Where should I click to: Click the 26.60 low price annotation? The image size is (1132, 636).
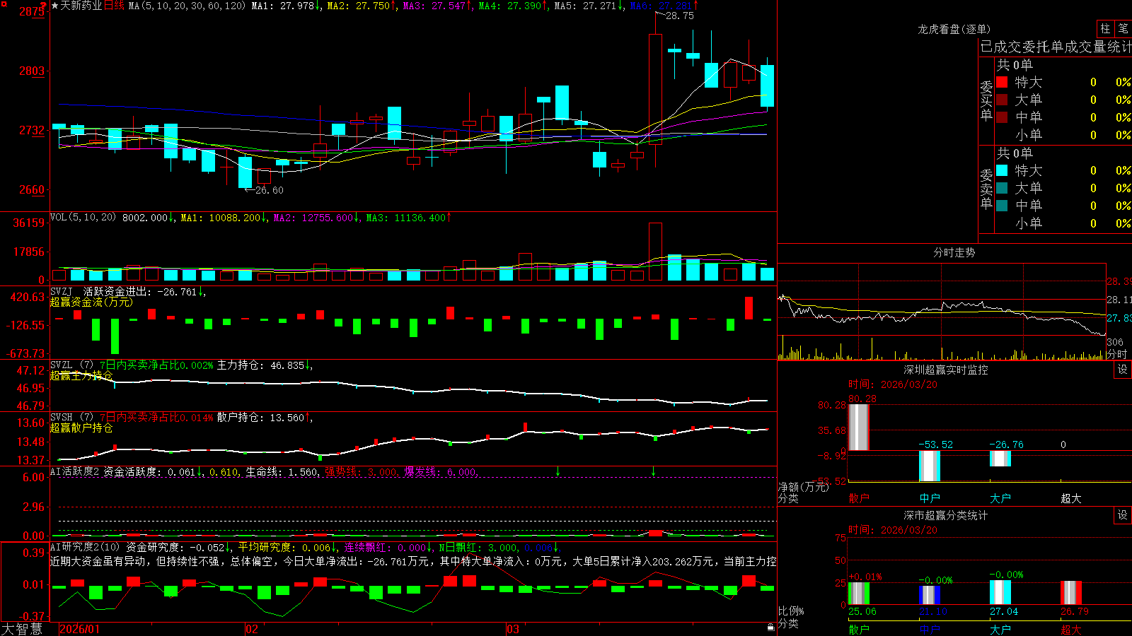[x=269, y=190]
